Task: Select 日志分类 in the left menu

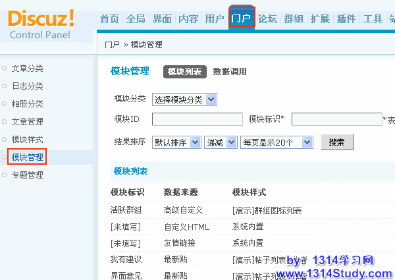Action: [x=27, y=86]
